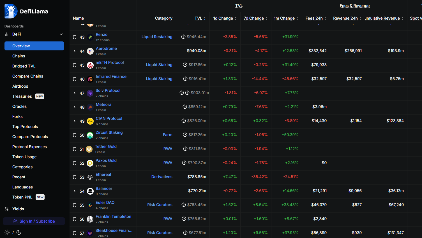Image resolution: width=422 pixels, height=238 pixels.
Task: Click the Renzo protocol logo
Action: [x=90, y=37]
